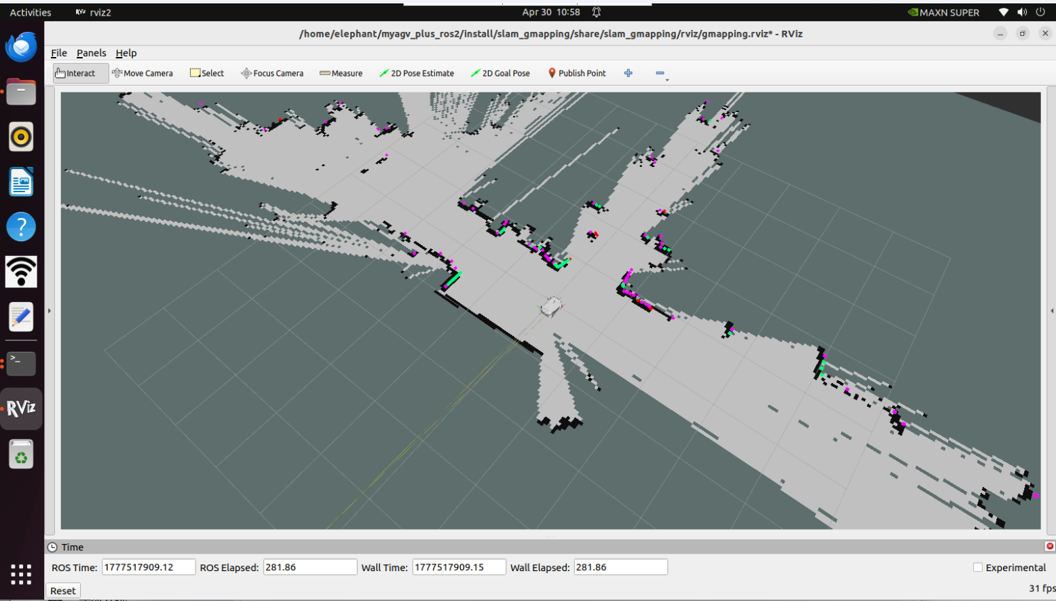
Task: Expand the left collapsed panel handle
Action: click(x=49, y=311)
